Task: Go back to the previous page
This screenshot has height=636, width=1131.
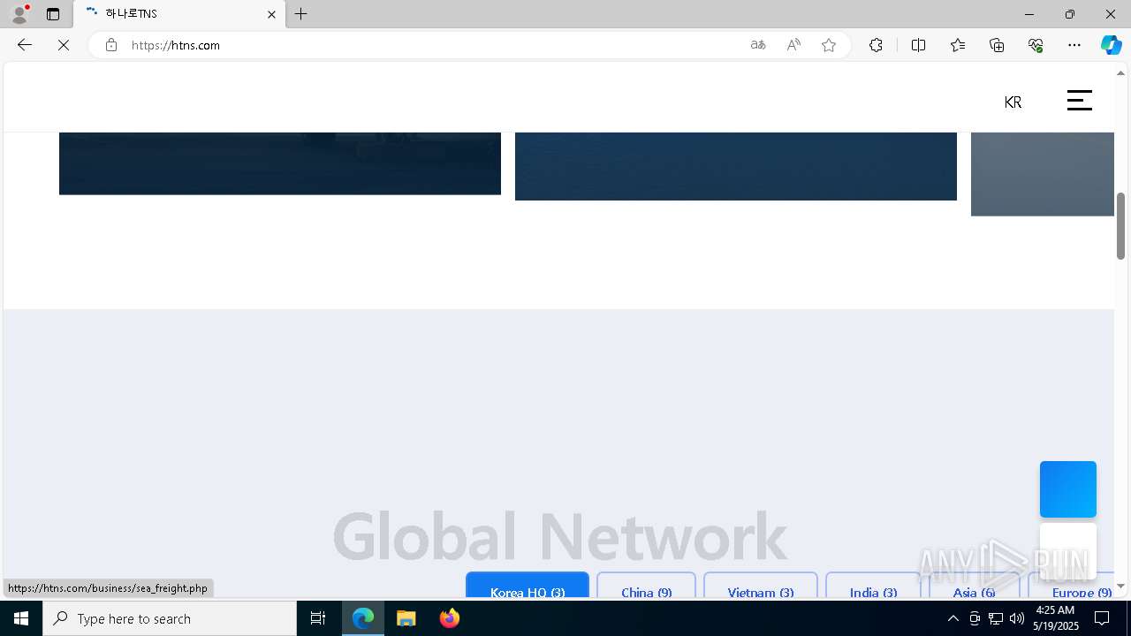Action: tap(25, 45)
